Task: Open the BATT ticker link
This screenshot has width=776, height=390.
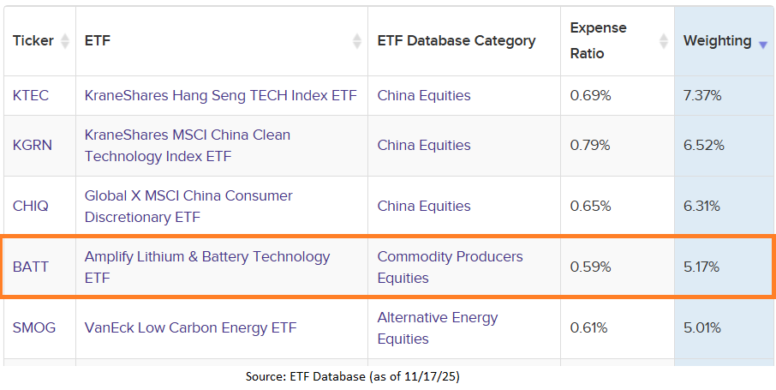Action: pos(31,267)
